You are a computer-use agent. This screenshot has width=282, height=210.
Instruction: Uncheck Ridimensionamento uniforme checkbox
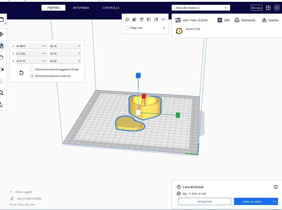click(32, 76)
